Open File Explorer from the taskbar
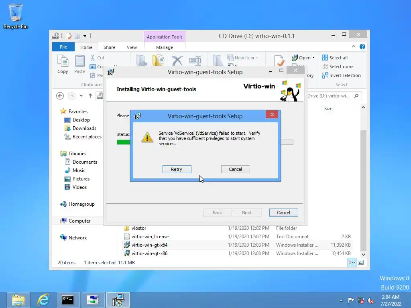Image resolution: width=411 pixels, height=308 pixels. [x=18, y=300]
